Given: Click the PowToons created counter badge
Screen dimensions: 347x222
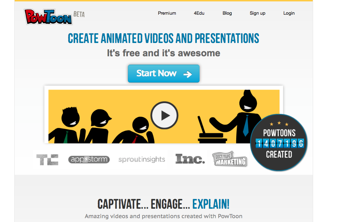Looking at the screenshot, I should [x=279, y=143].
